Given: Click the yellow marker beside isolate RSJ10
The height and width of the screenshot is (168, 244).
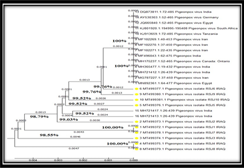Looking at the screenshot, I should [x=136, y=100].
